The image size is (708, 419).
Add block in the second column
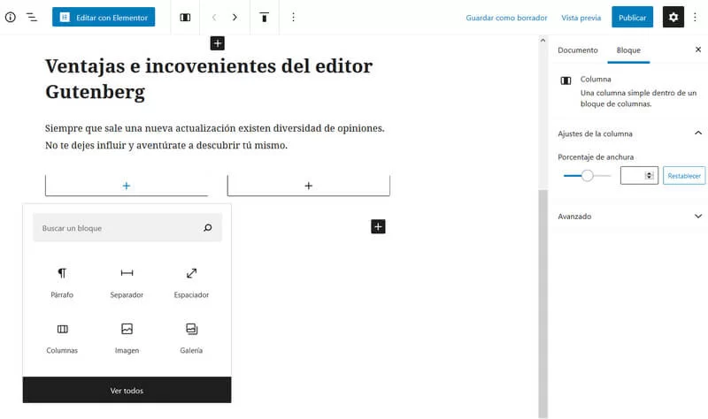tap(308, 186)
